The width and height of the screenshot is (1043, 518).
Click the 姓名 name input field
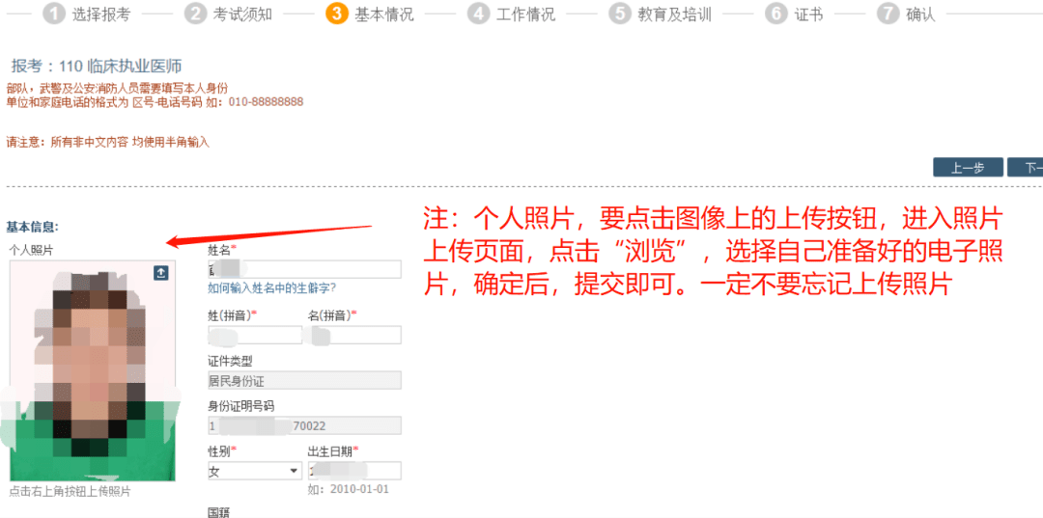coord(304,269)
